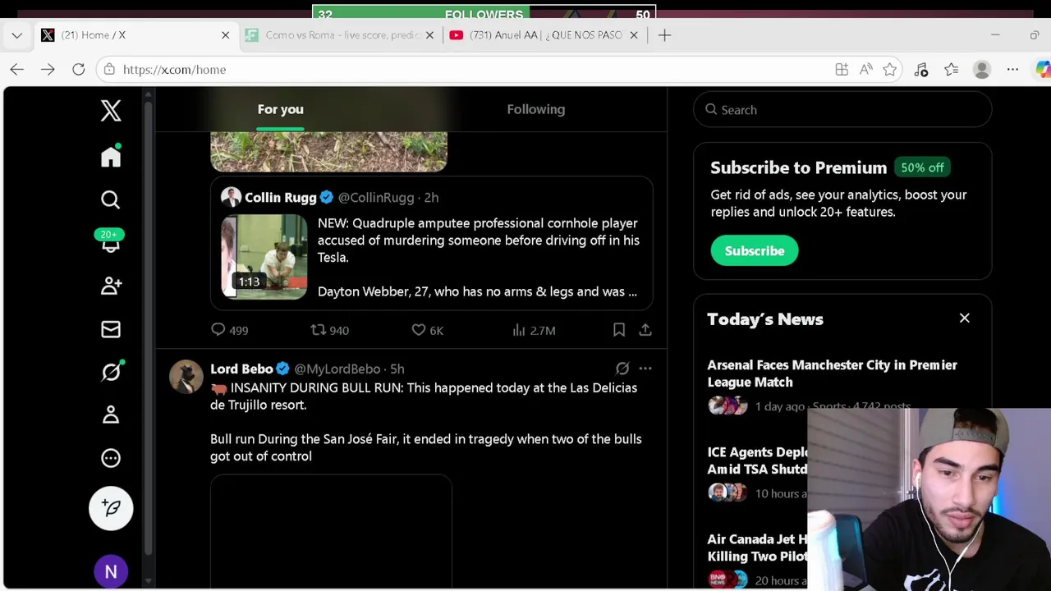Screen dimensions: 1051x591
Task: Open Messages envelope icon in sidebar
Action: 111,329
